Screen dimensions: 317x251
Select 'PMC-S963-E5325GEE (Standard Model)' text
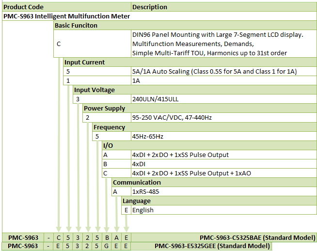[212, 246]
